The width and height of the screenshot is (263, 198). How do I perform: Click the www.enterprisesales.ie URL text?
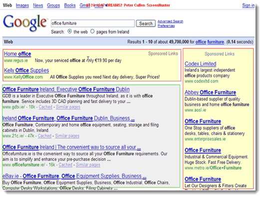point(205,139)
